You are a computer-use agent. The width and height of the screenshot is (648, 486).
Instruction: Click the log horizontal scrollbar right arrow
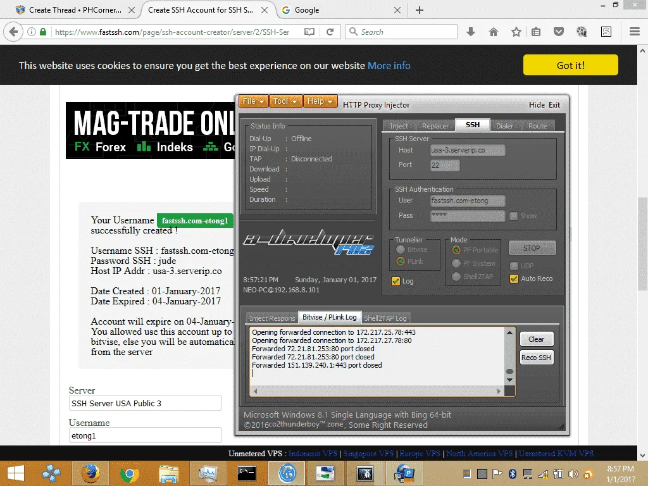tap(499, 391)
